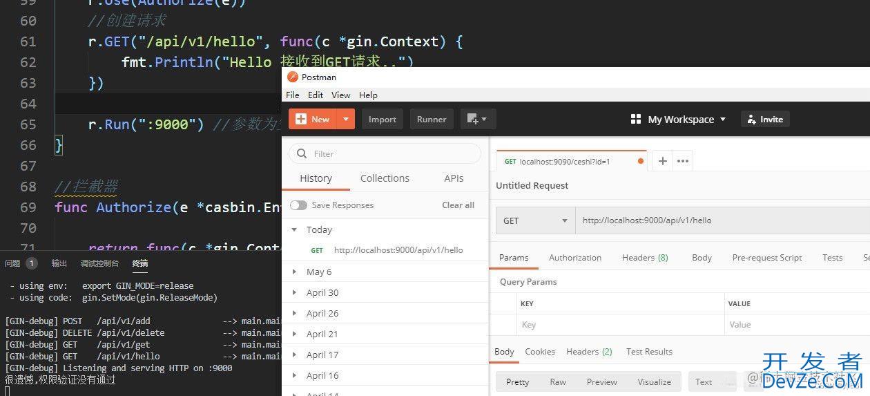Screen dimensions: 870x396
Task: Select the Authorization request tab
Action: [575, 258]
